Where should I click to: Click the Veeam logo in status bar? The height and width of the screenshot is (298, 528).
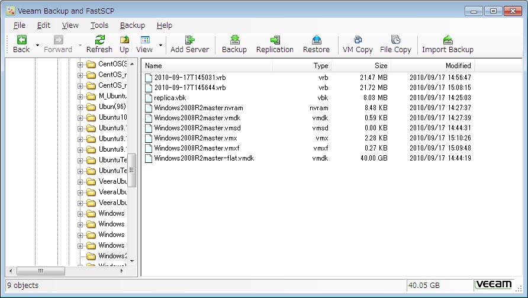click(x=493, y=285)
